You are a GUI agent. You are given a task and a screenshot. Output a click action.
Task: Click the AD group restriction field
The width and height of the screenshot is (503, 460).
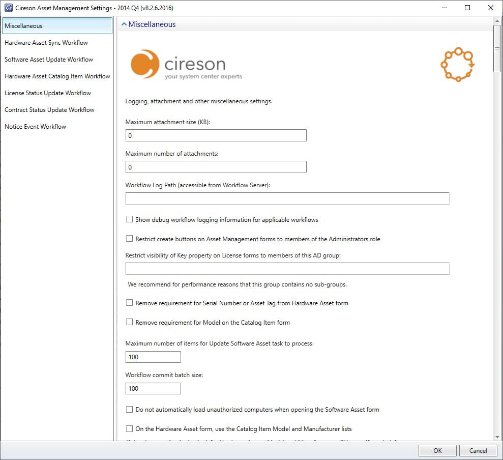[287, 269]
